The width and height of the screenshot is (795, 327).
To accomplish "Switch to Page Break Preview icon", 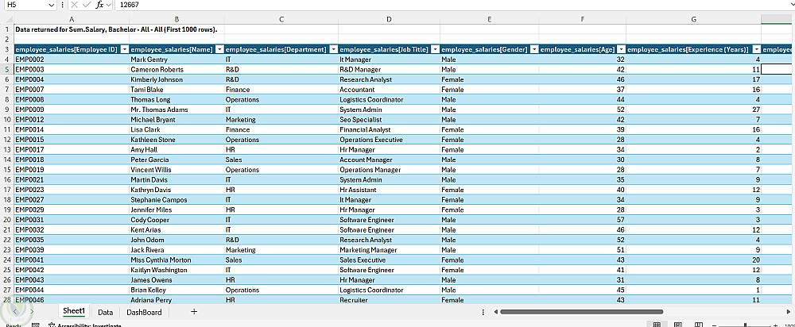I will pos(698,325).
